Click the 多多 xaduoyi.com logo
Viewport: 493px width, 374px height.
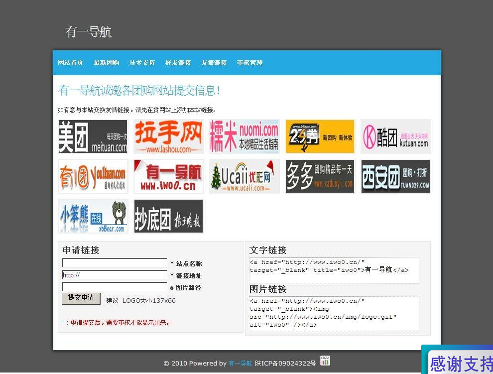coord(320,176)
